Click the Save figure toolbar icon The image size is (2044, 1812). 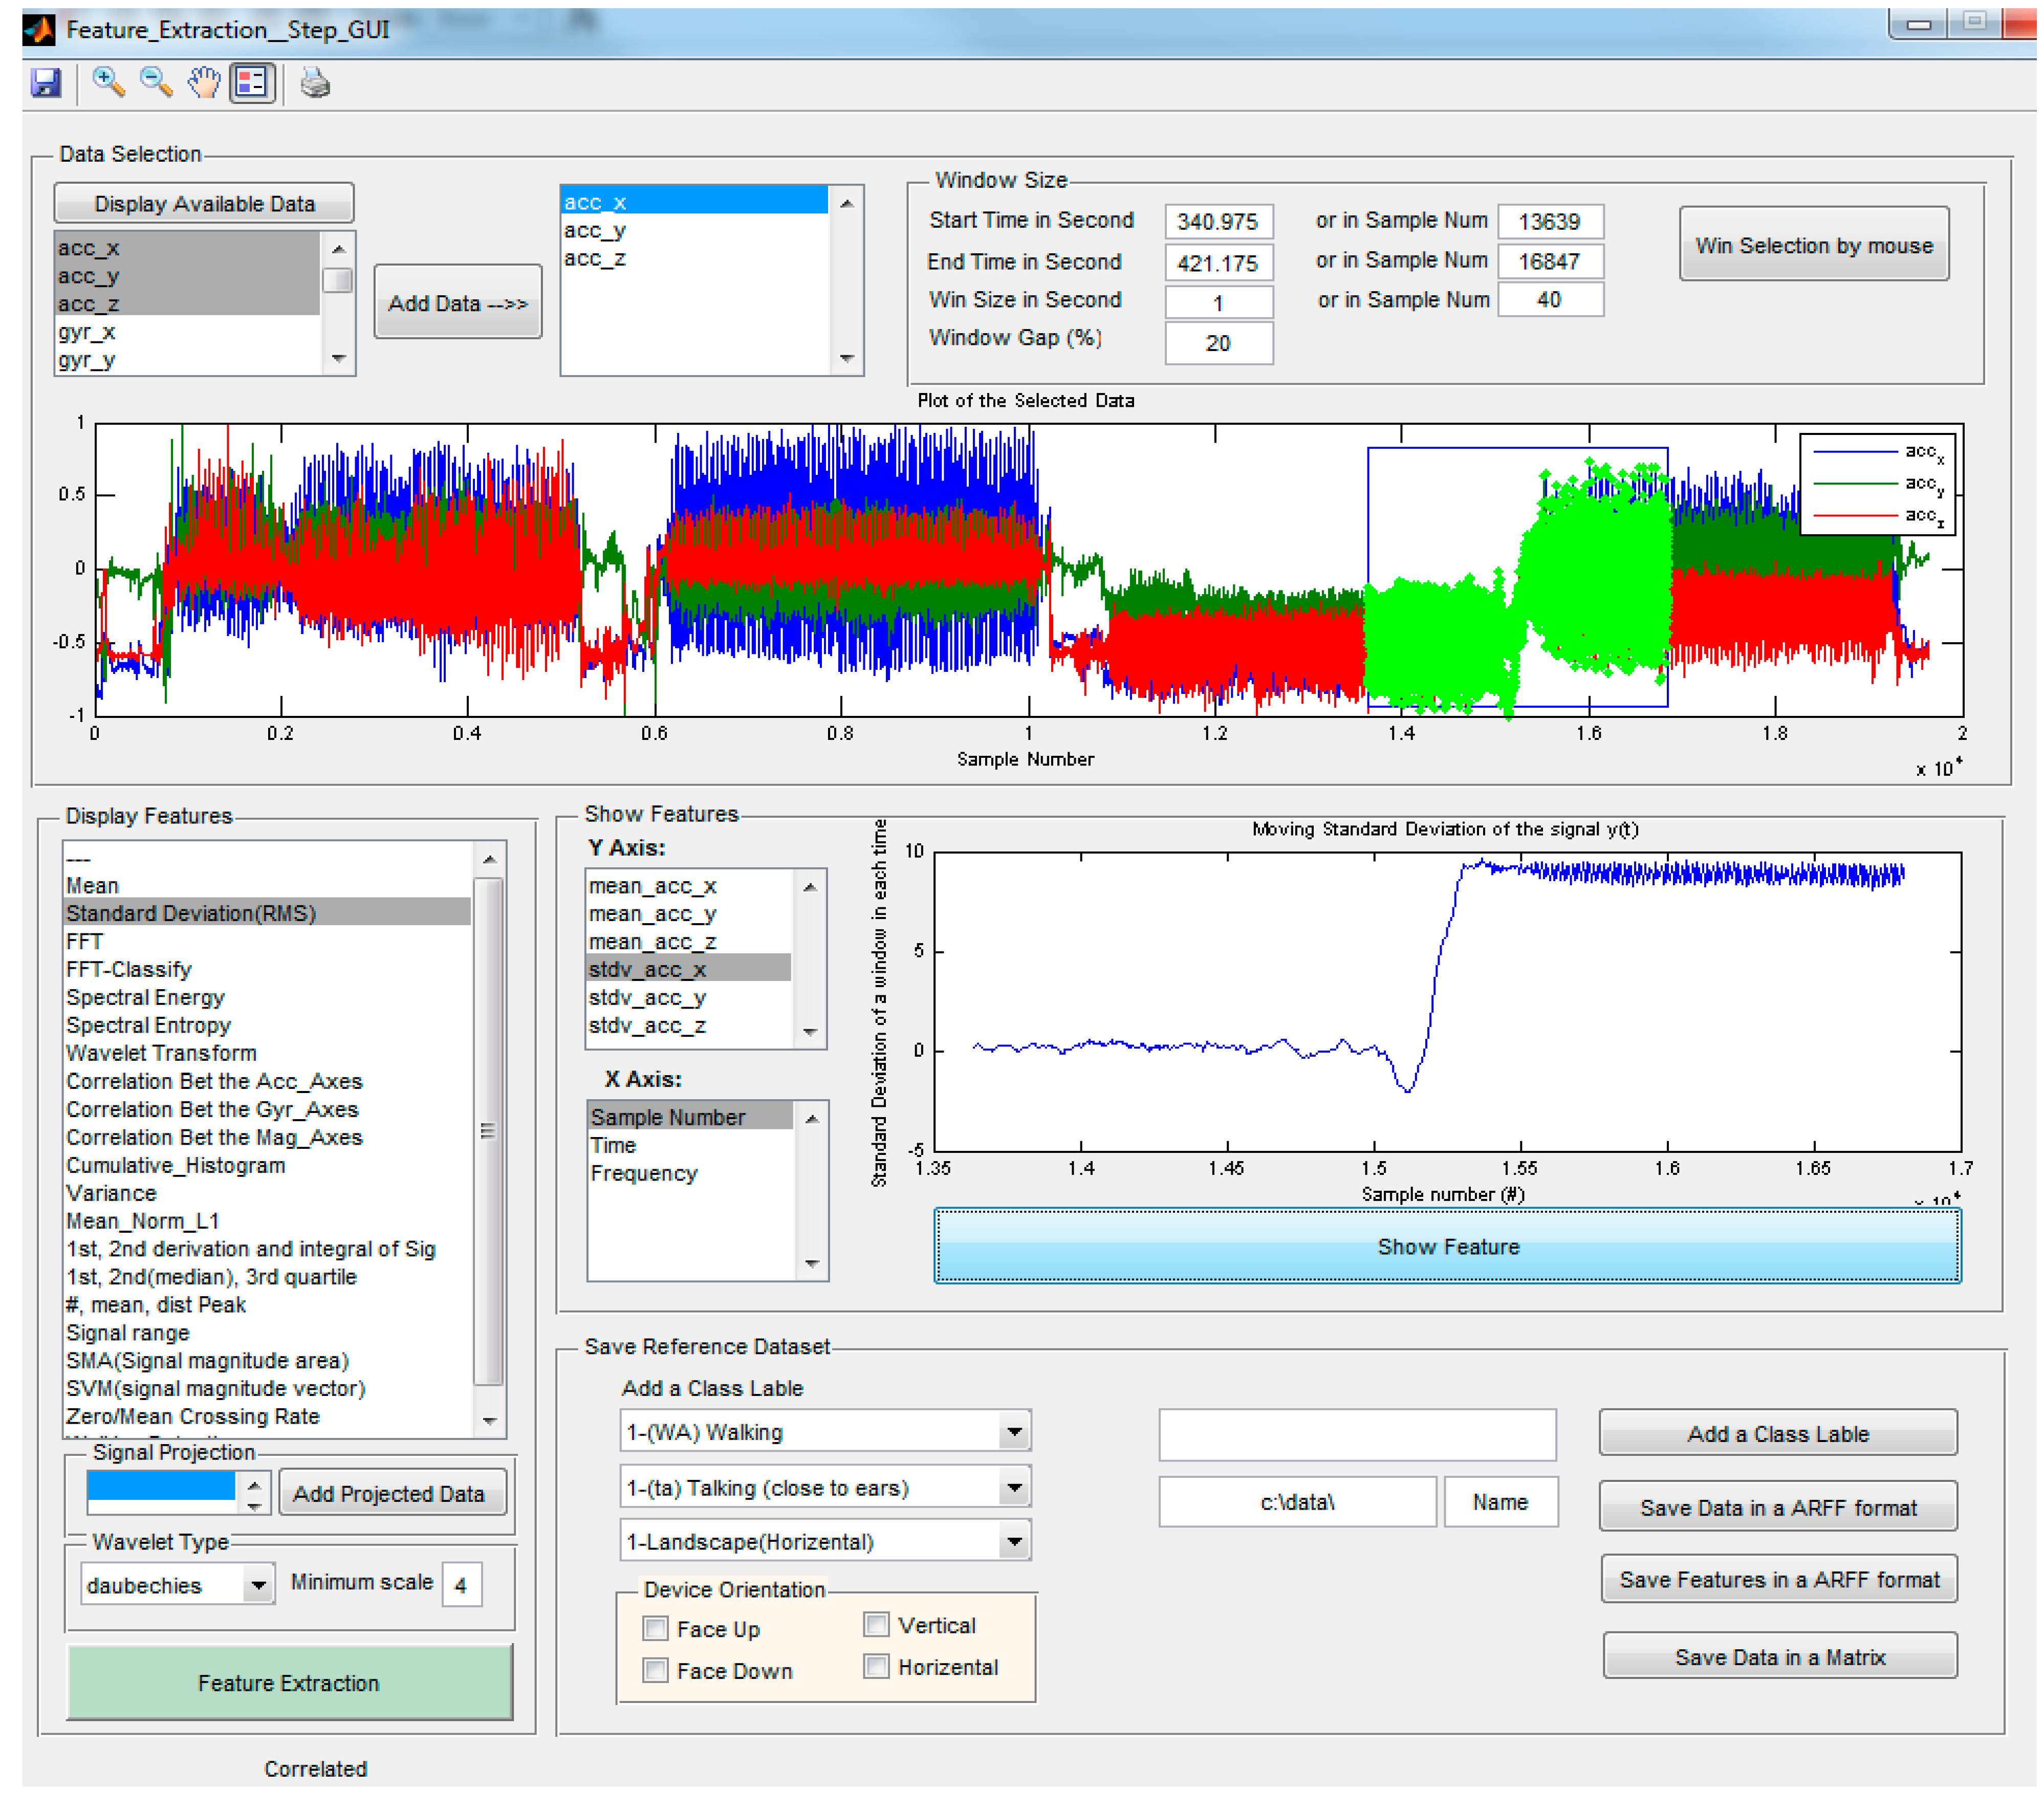(46, 83)
